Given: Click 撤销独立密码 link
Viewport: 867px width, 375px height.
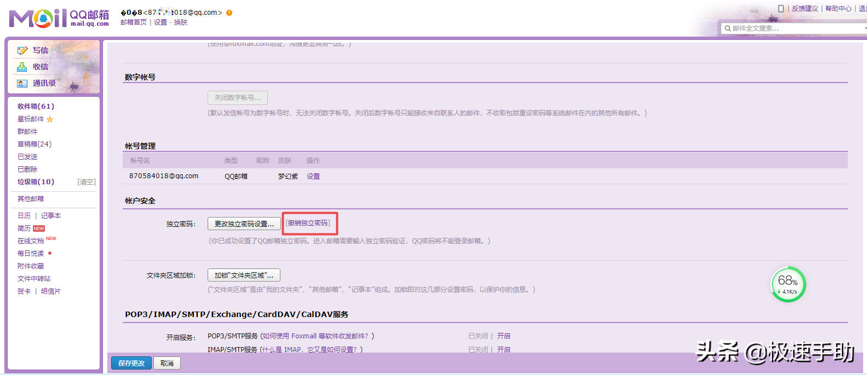Looking at the screenshot, I should (x=308, y=223).
